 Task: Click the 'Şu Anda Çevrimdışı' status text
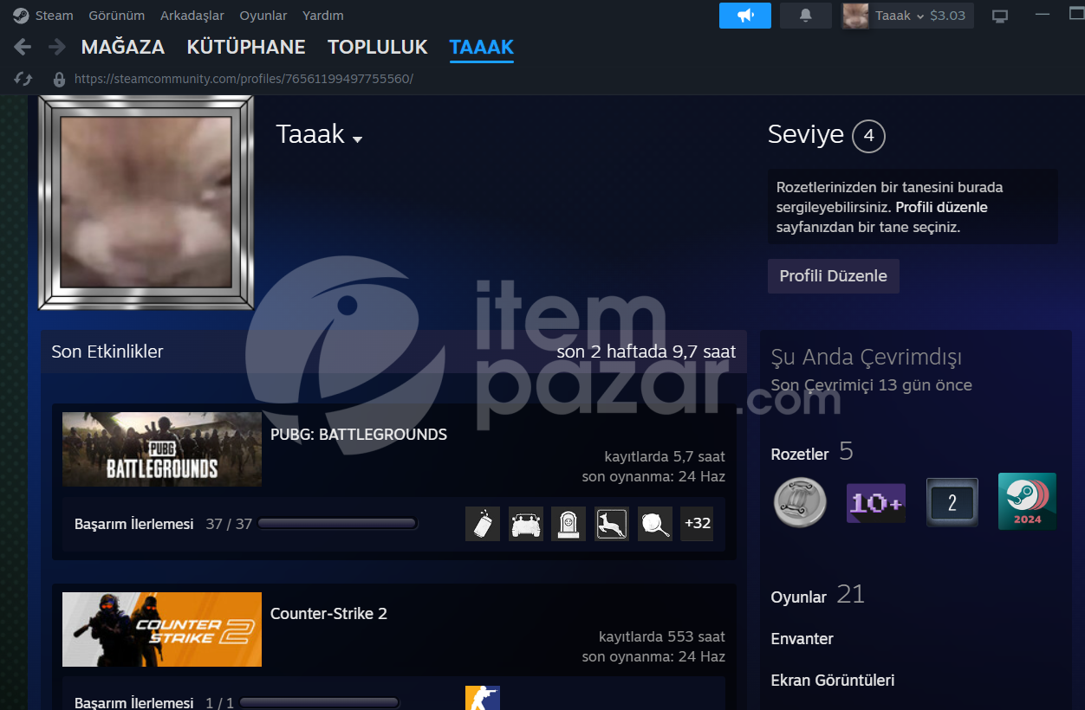click(x=867, y=357)
